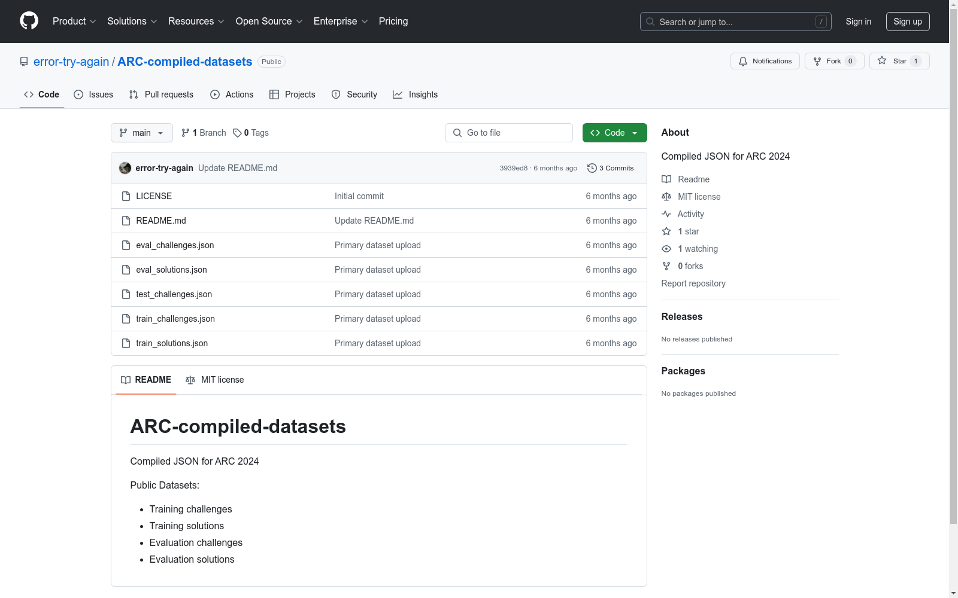The width and height of the screenshot is (958, 598).
Task: Open the eval_challenges.json file
Action: pyautogui.click(x=175, y=245)
